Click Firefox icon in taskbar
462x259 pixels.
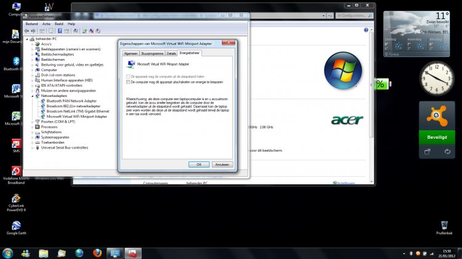point(97,253)
